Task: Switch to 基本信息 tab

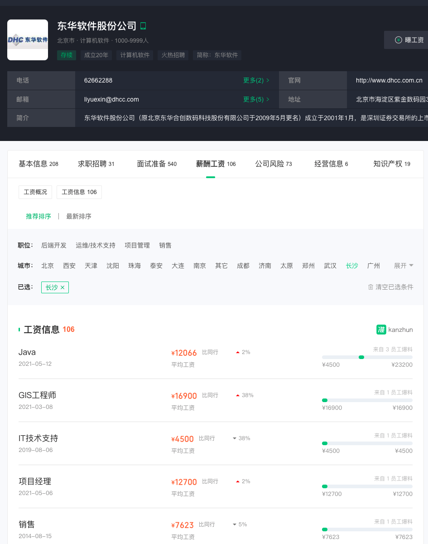Action: pos(38,164)
